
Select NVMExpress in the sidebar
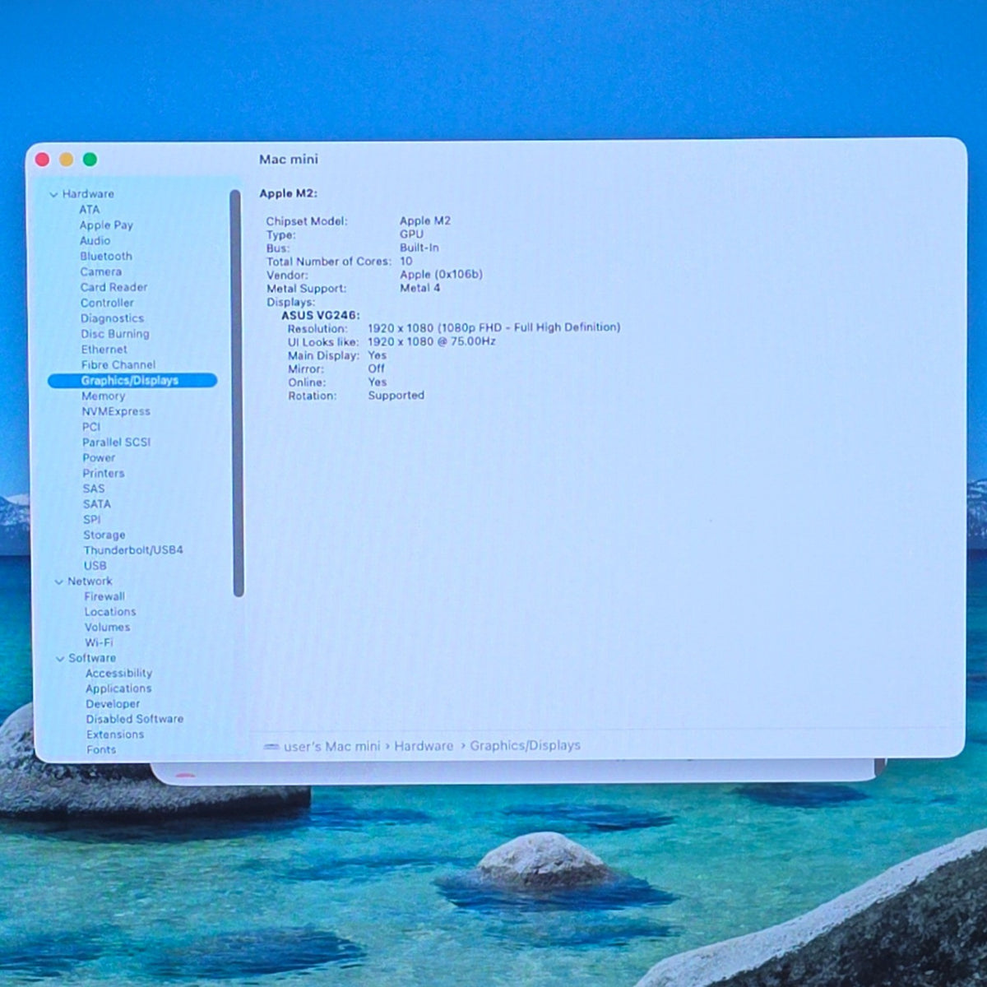[116, 411]
